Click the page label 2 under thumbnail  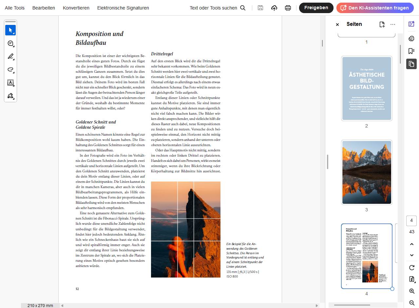pyautogui.click(x=367, y=126)
